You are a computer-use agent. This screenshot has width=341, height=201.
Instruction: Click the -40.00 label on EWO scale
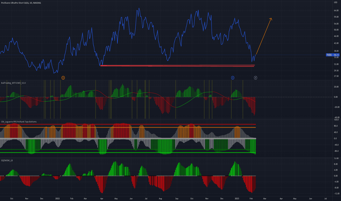(336, 117)
